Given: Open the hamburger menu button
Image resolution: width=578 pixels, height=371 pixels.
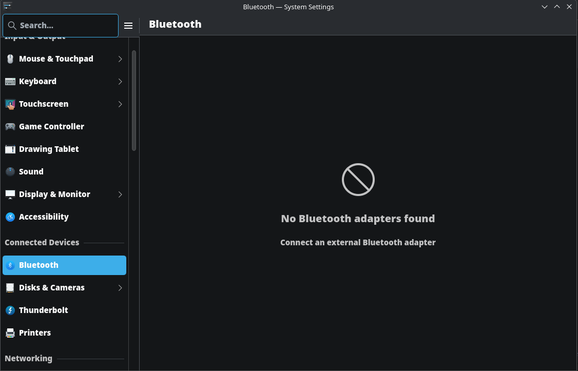Looking at the screenshot, I should coord(128,26).
